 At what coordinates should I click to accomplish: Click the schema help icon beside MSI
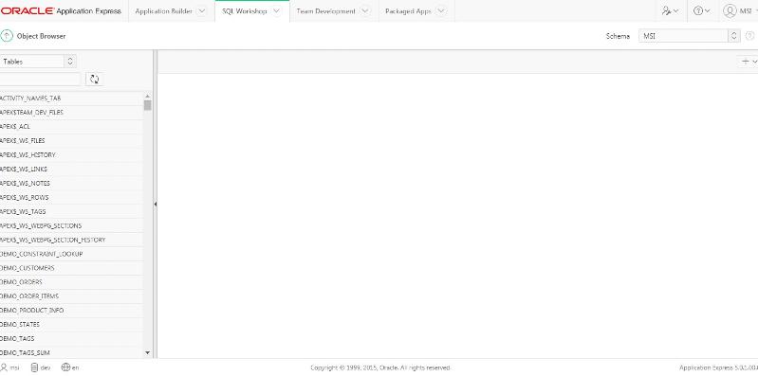pyautogui.click(x=749, y=36)
